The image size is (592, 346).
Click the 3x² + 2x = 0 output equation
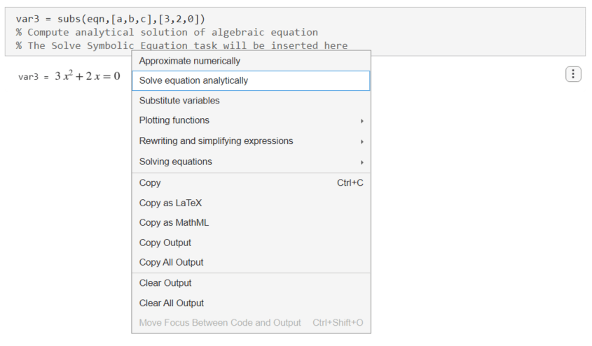pyautogui.click(x=87, y=76)
